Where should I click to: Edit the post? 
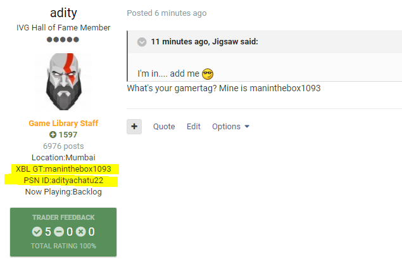[194, 127]
